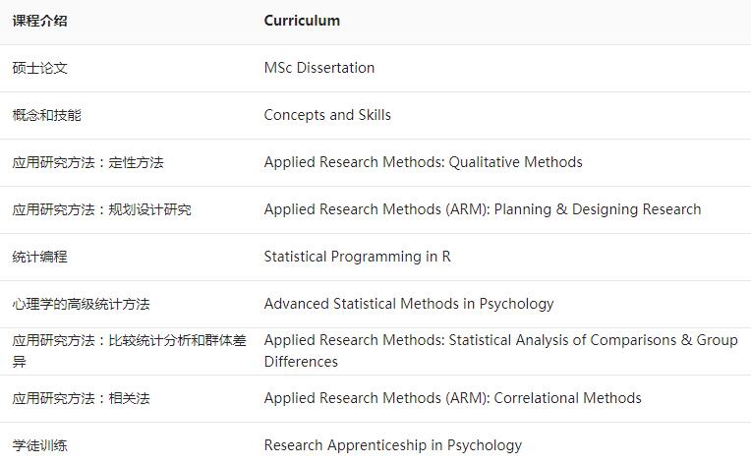The image size is (751, 465).
Task: Select the 统计编程 cell
Action: tap(40, 257)
